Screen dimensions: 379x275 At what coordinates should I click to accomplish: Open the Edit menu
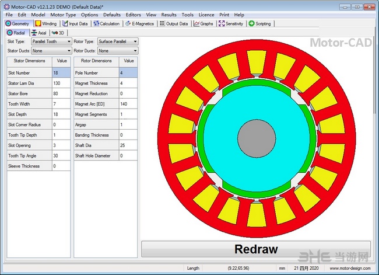pyautogui.click(x=22, y=15)
